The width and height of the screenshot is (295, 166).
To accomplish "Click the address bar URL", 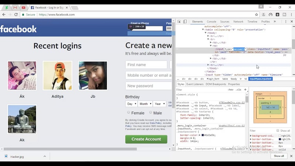I will 57,14.
